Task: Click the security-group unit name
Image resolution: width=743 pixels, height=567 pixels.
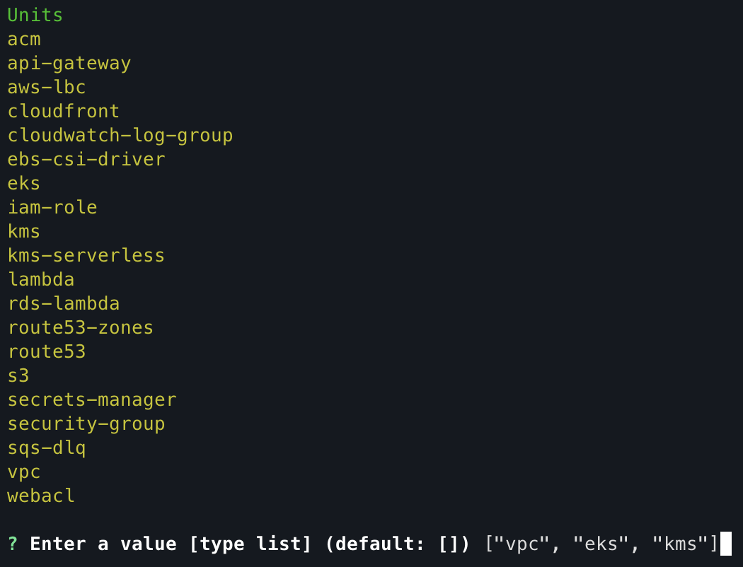Action: 86,423
